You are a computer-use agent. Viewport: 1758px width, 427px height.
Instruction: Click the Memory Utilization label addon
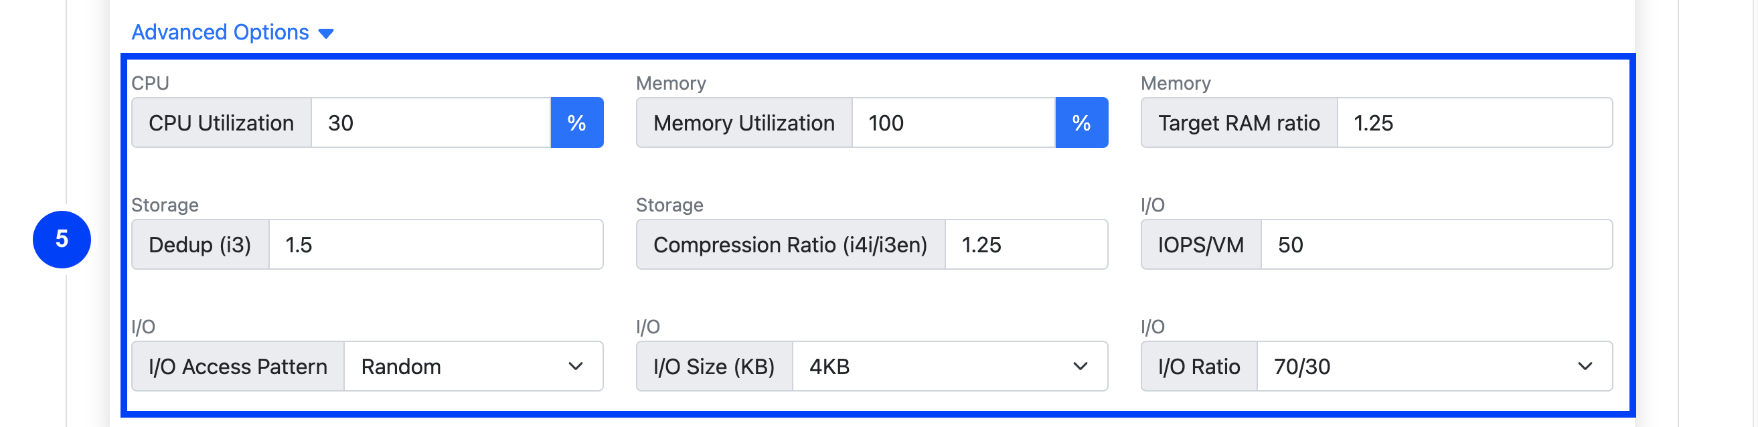click(x=743, y=122)
